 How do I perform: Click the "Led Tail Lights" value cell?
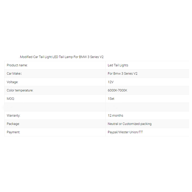point(118,65)
